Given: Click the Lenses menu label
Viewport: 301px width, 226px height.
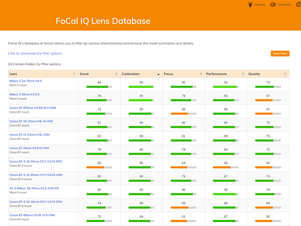Looking at the screenshot, I should click(260, 5).
